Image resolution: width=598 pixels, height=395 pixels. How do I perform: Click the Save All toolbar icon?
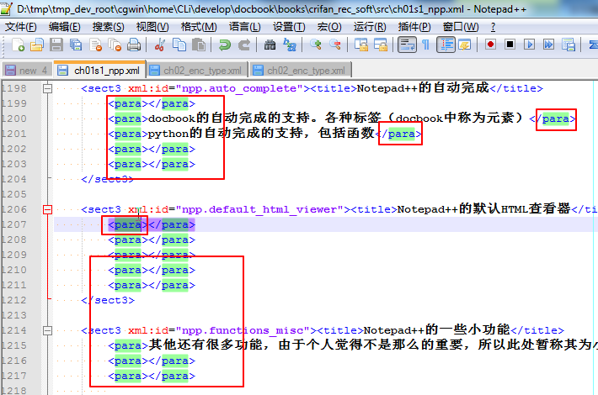tap(75, 45)
